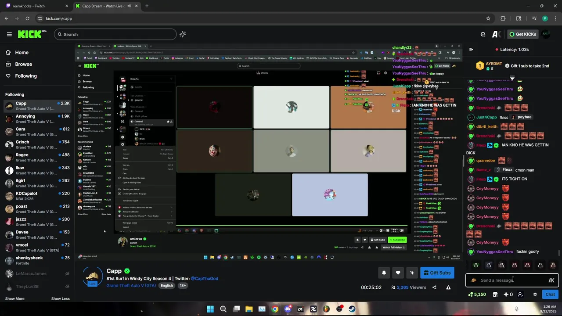Open the chat shop storefront icon
The height and width of the screenshot is (316, 562).
(x=495, y=294)
